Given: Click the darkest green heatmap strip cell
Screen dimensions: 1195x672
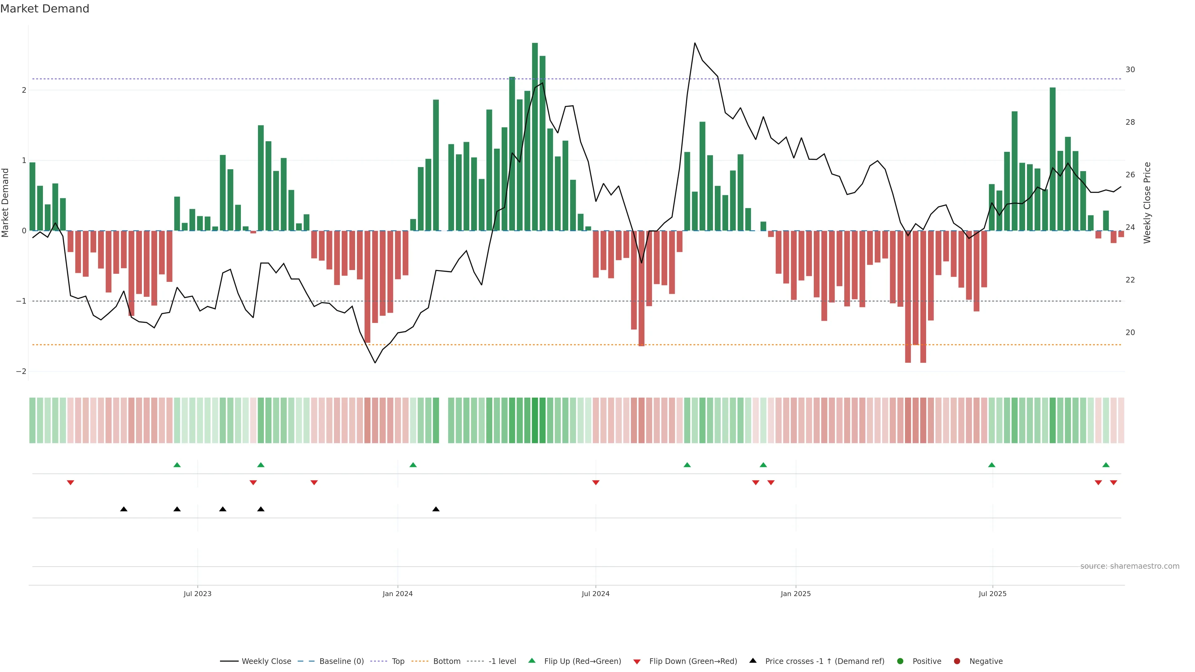Looking at the screenshot, I should 535,420.
